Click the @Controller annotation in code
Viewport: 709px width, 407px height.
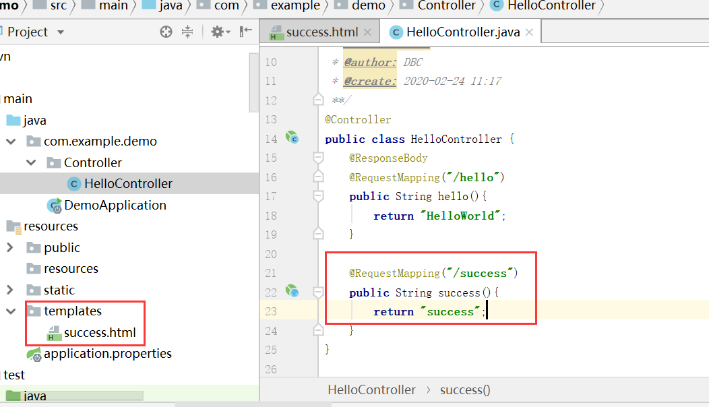(x=358, y=120)
